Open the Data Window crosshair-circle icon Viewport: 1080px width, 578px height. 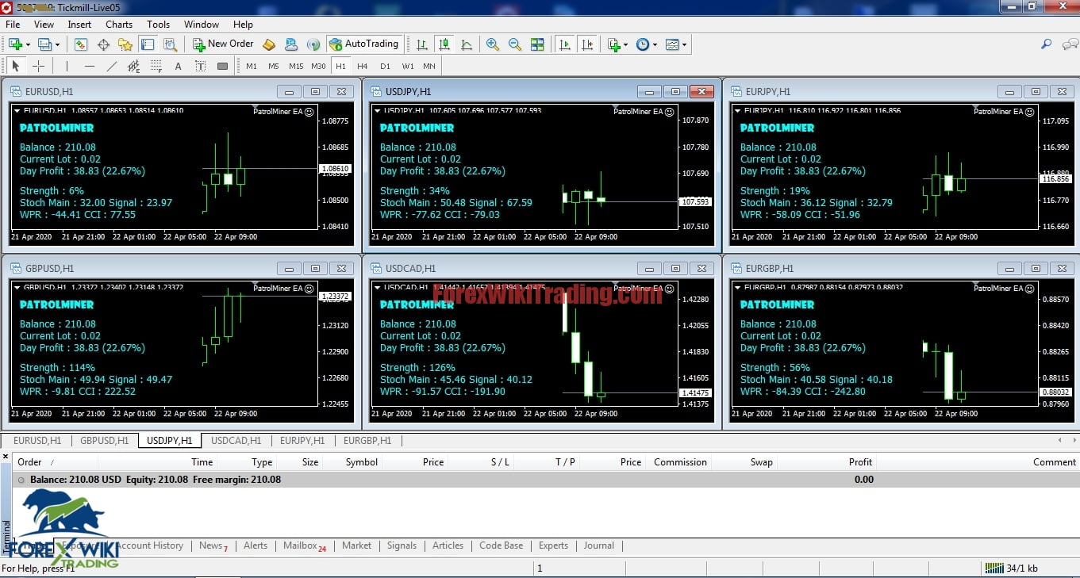coord(103,44)
